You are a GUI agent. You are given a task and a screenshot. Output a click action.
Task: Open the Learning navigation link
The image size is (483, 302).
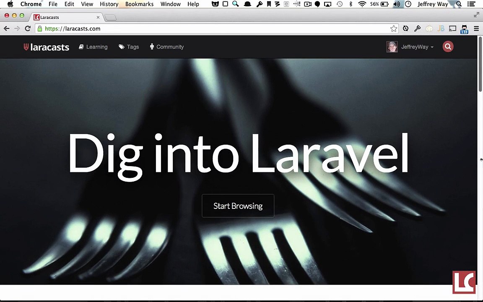[x=93, y=47]
